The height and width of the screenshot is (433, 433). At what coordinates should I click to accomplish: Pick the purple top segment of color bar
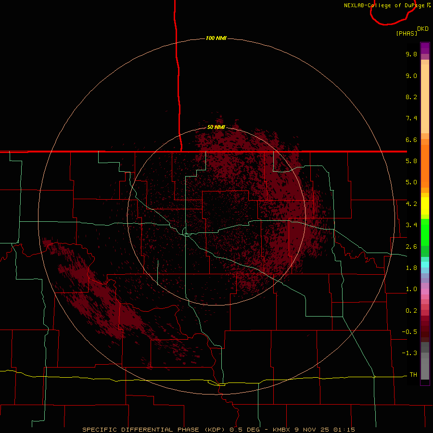(425, 48)
